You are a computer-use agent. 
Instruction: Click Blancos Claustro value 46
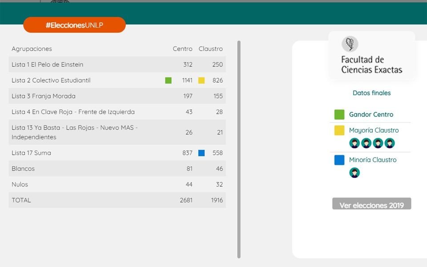tap(219, 169)
